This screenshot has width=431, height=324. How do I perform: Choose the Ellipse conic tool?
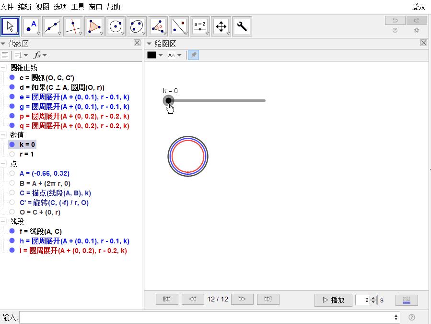[x=137, y=26]
